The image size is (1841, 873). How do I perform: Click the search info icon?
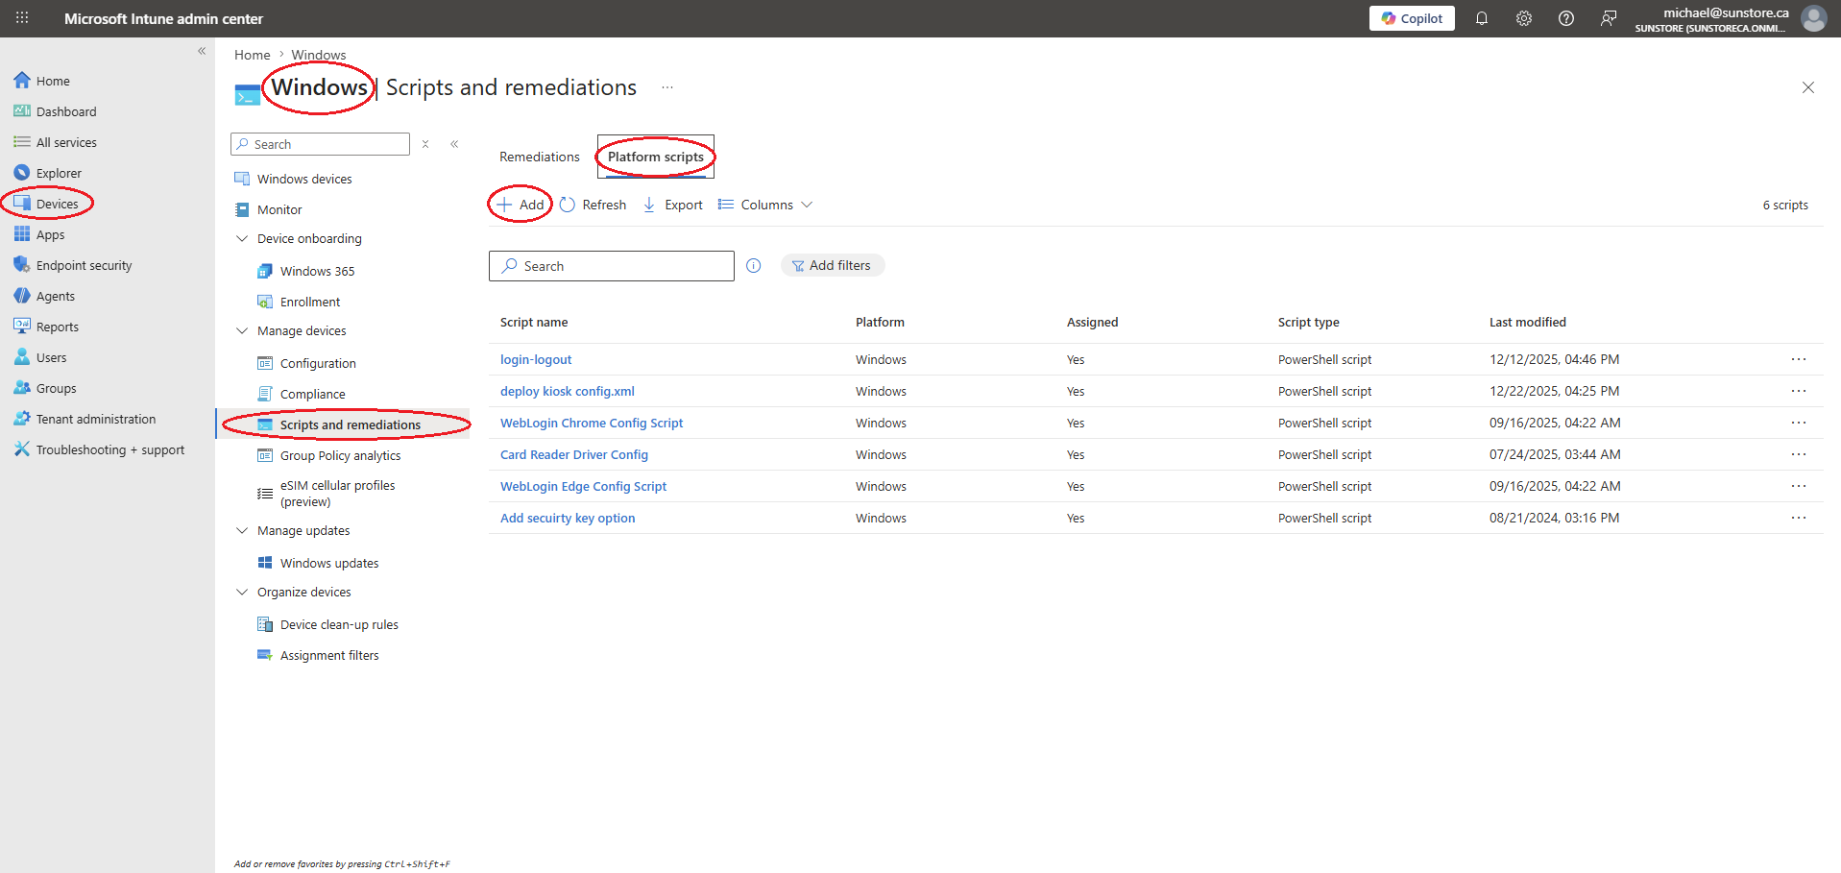coord(754,266)
